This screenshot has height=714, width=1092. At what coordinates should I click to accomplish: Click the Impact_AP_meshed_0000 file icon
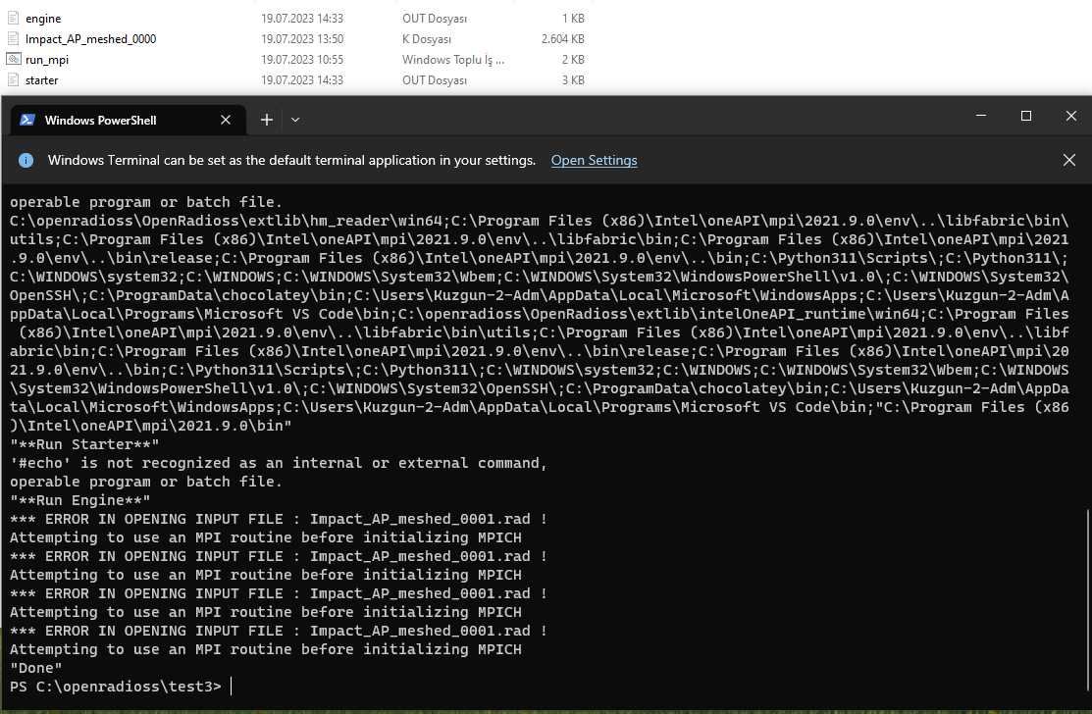click(x=12, y=38)
